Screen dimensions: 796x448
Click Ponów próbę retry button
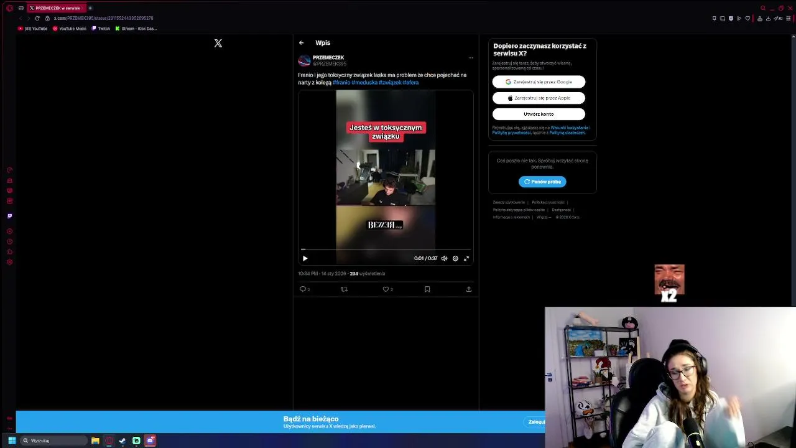coord(542,182)
